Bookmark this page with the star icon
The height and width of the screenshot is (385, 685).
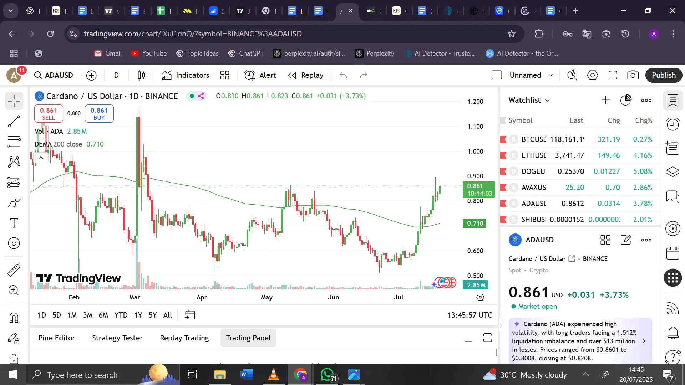pyautogui.click(x=512, y=34)
